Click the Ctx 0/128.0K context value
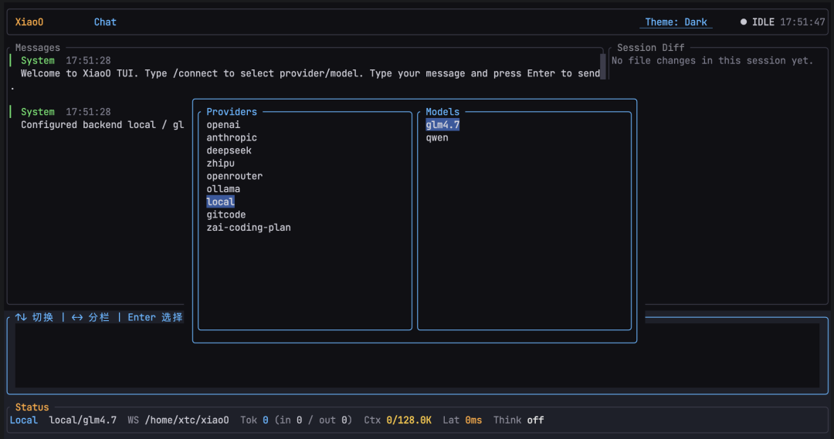The height and width of the screenshot is (439, 834). pyautogui.click(x=409, y=420)
